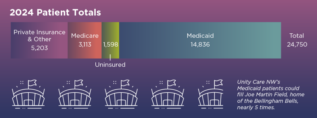Click the 5,203 private insurance value
317x118 pixels.
(39, 48)
